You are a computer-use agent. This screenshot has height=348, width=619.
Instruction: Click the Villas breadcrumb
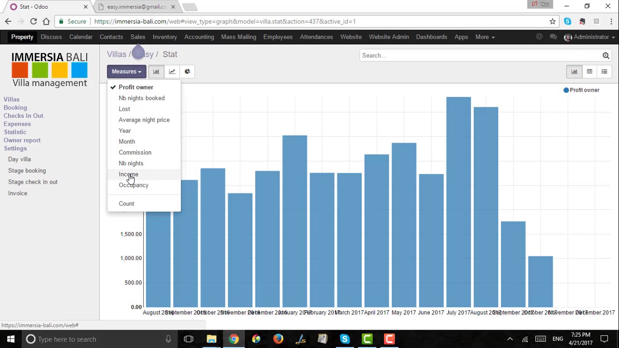(117, 54)
